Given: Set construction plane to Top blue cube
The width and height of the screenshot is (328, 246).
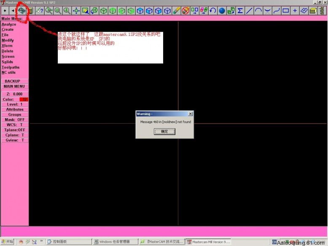Looking at the screenshot, I should click(140, 11).
